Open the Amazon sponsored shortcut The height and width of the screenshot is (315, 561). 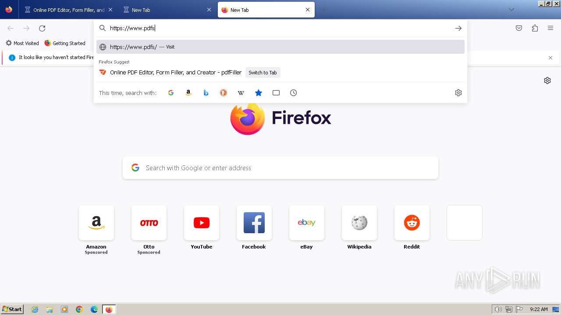(x=96, y=223)
